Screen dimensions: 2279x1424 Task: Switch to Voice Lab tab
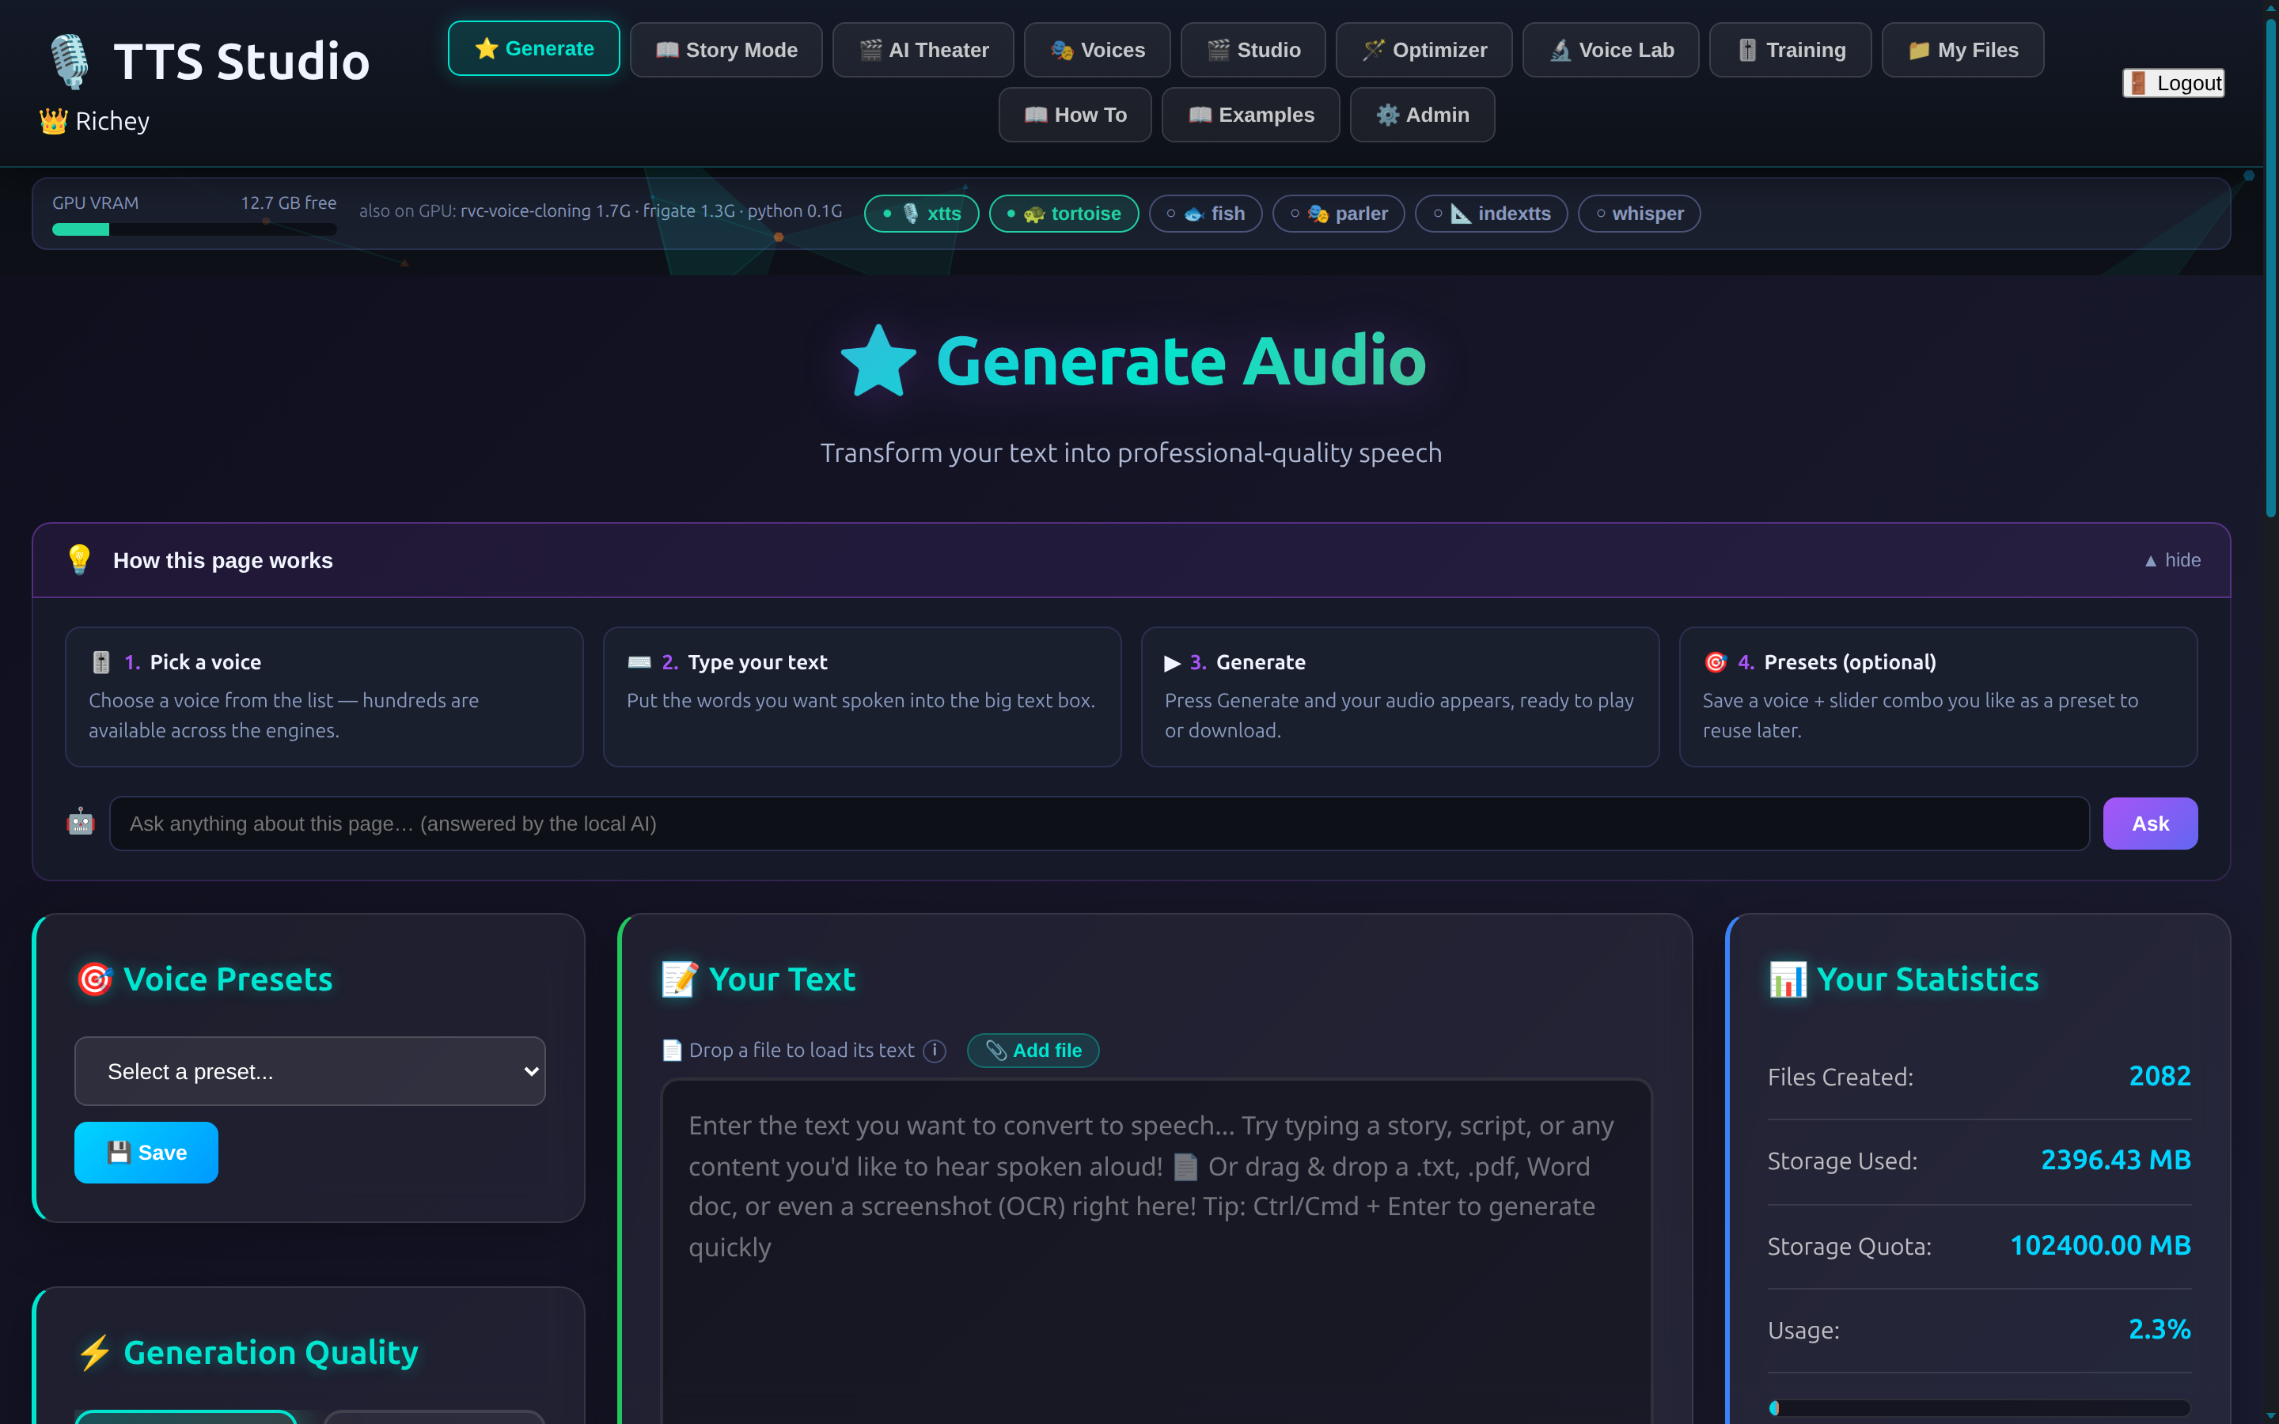(1610, 50)
